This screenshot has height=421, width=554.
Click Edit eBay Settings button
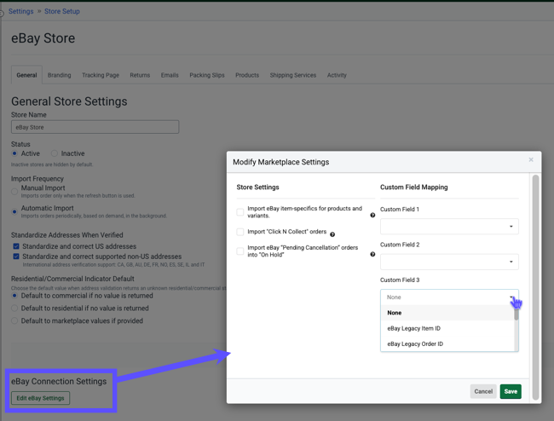40,398
